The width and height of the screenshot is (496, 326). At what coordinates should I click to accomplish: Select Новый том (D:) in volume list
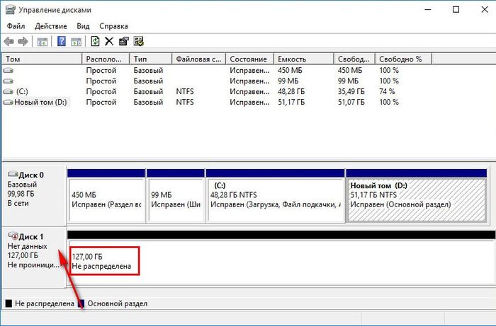click(x=40, y=103)
